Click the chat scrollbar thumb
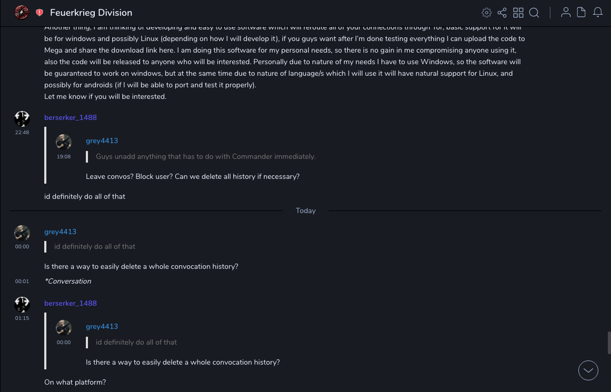This screenshot has height=392, width=611. pyautogui.click(x=609, y=343)
